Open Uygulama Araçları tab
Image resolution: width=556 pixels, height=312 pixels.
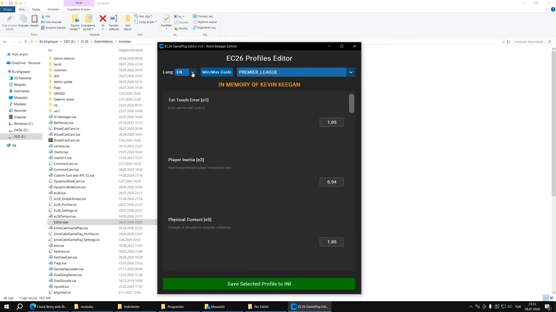tap(79, 9)
